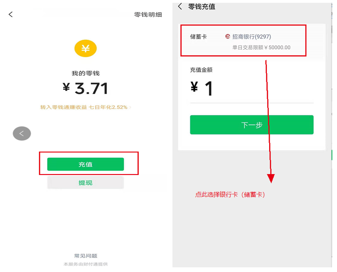The width and height of the screenshot is (337, 272).
Task: Open the 储蓄卡 card selector row
Action: (x=244, y=40)
